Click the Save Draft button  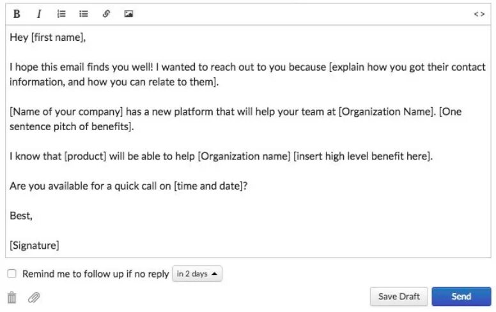(x=399, y=296)
